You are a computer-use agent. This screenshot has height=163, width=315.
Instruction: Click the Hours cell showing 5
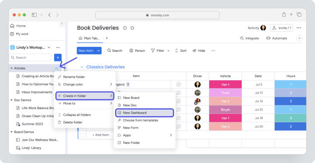click(x=290, y=118)
